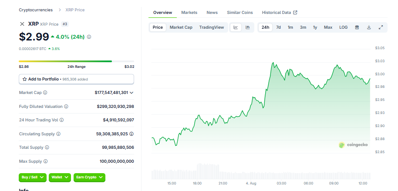398x191 pixels.
Task: Select the 7d time range
Action: click(278, 27)
